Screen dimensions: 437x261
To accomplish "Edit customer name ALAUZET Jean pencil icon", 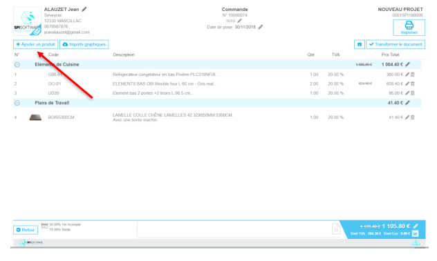I will tap(84, 9).
